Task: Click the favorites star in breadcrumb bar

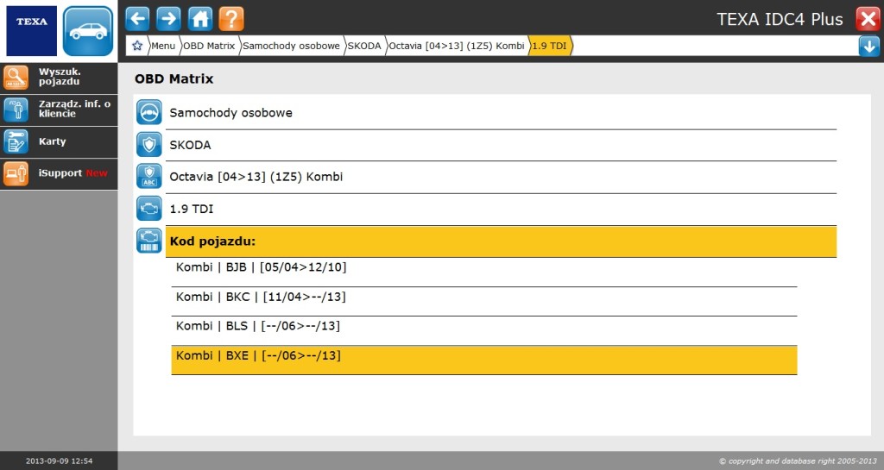Action: (137, 46)
